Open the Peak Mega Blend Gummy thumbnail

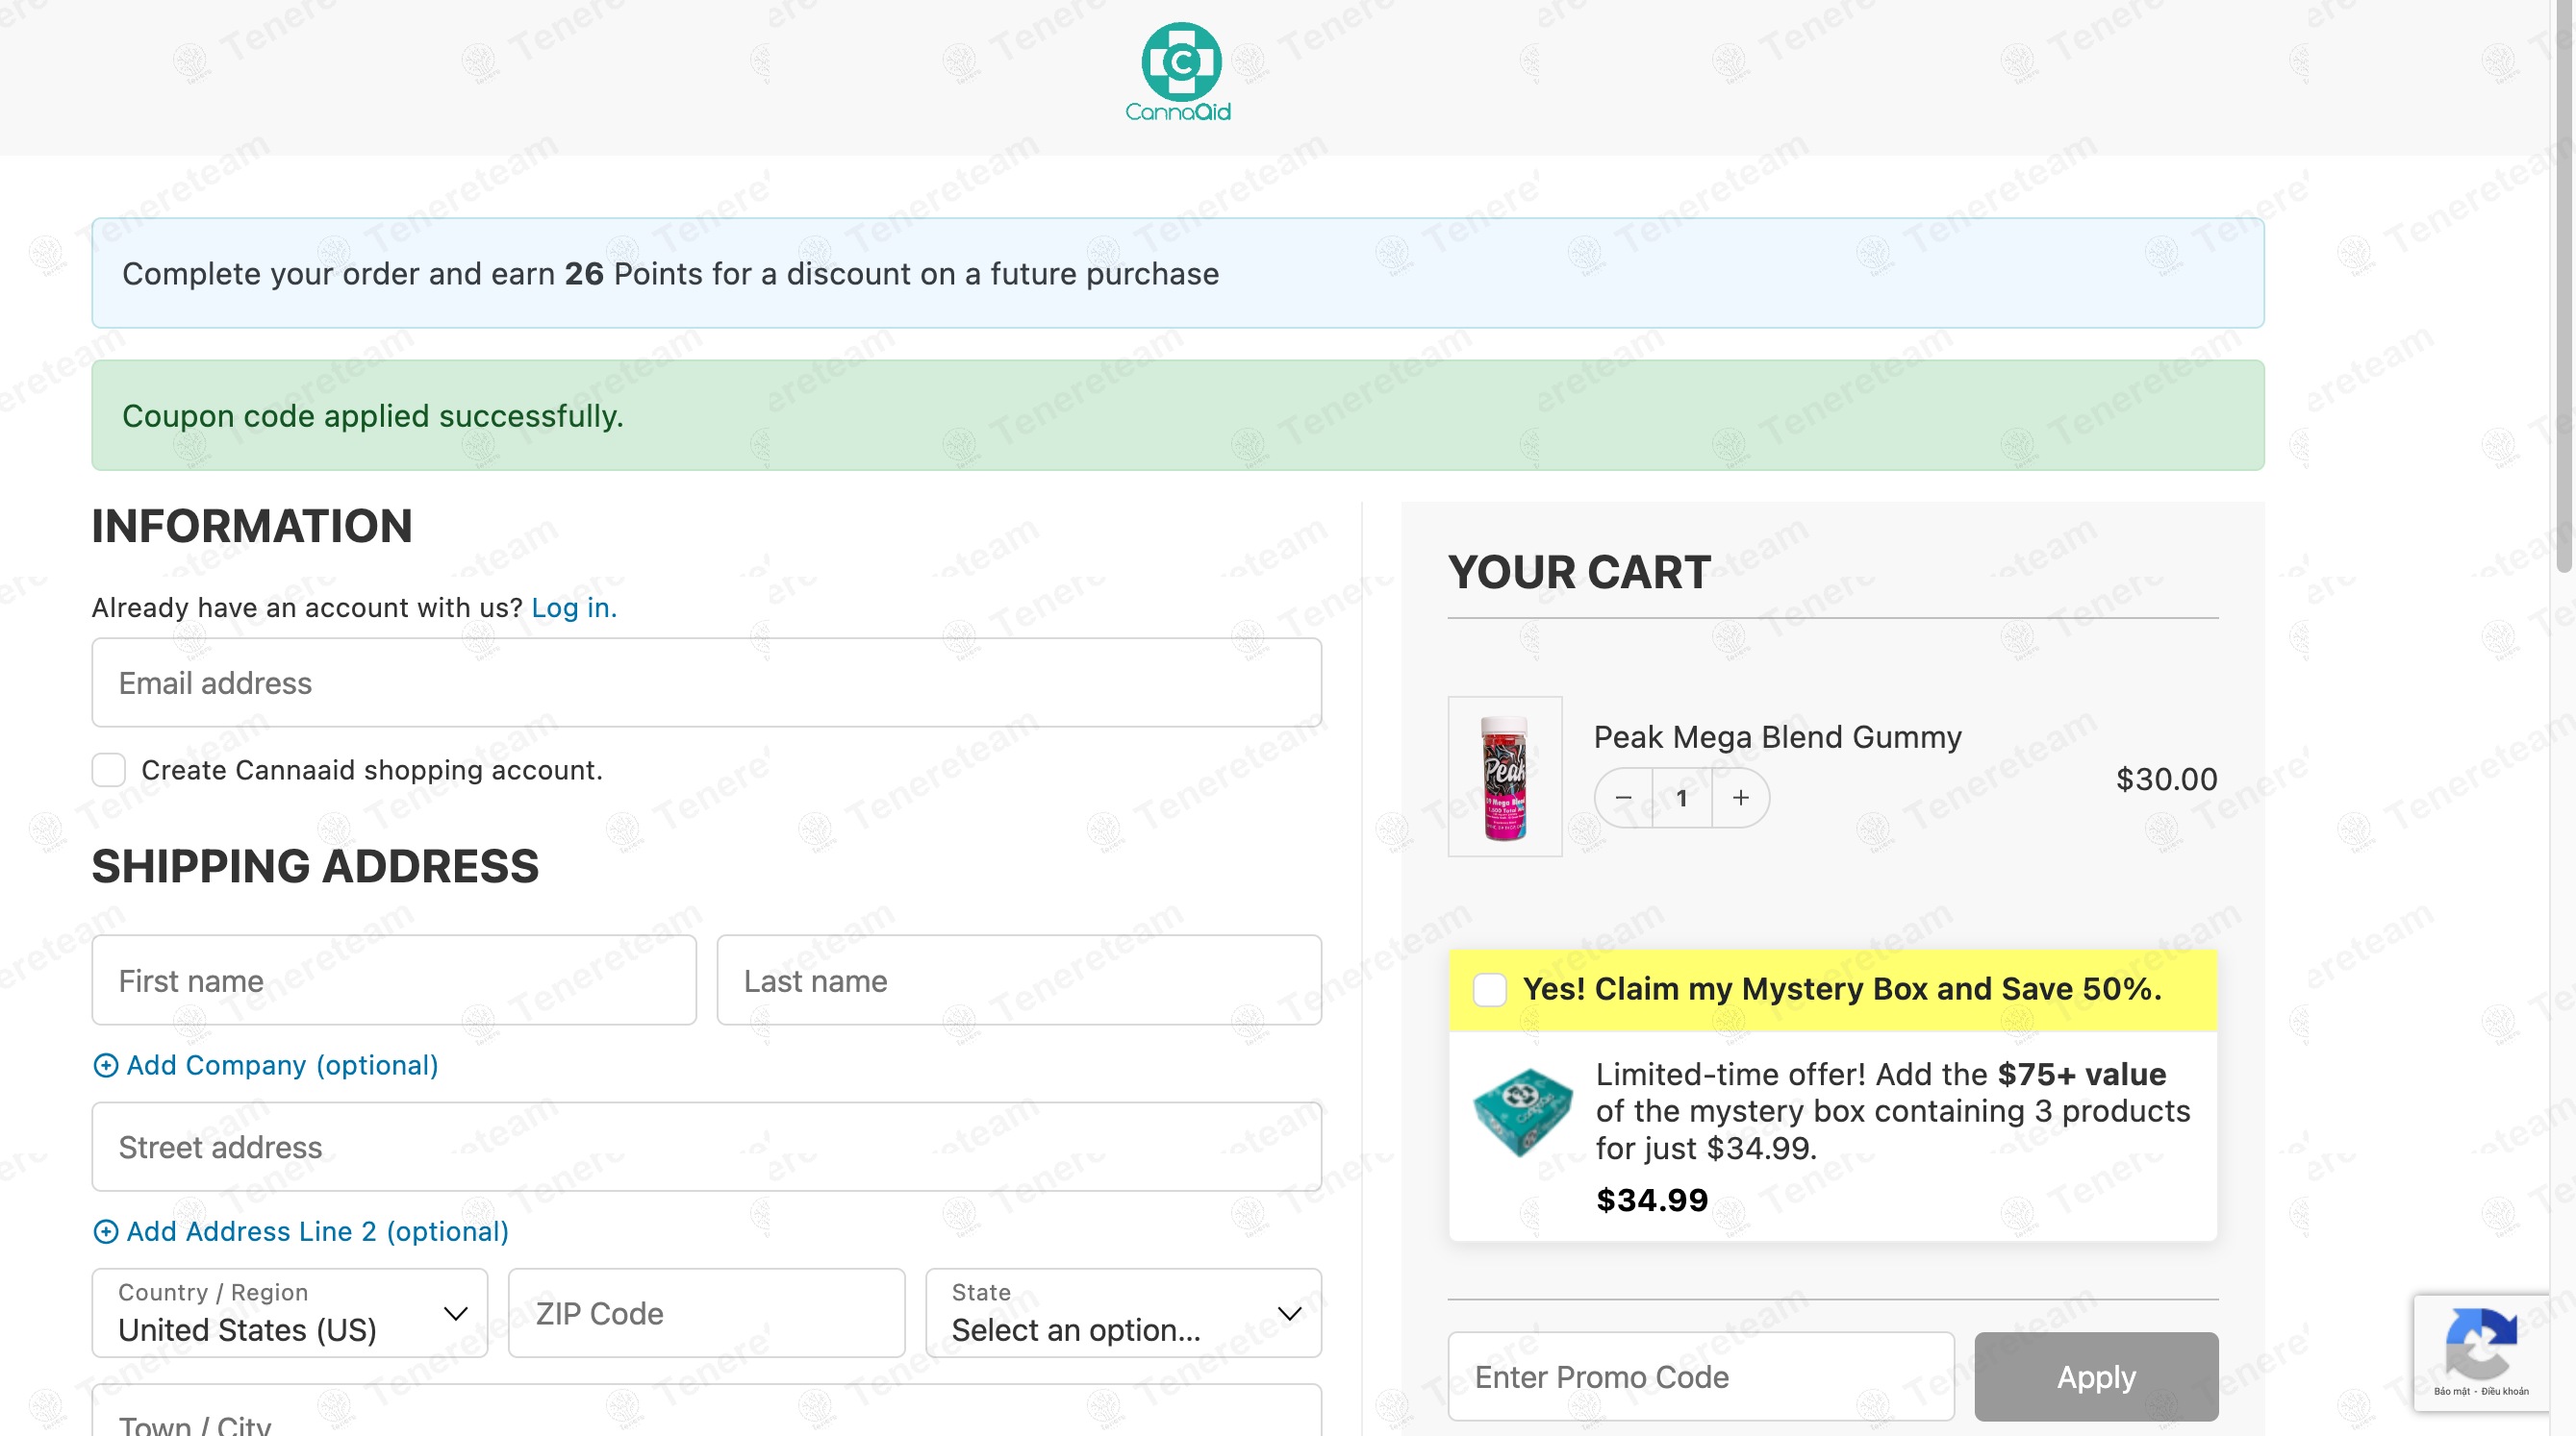point(1504,777)
